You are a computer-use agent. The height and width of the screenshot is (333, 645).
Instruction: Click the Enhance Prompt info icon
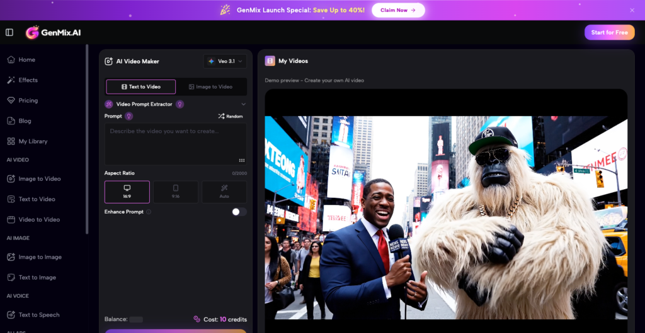149,212
